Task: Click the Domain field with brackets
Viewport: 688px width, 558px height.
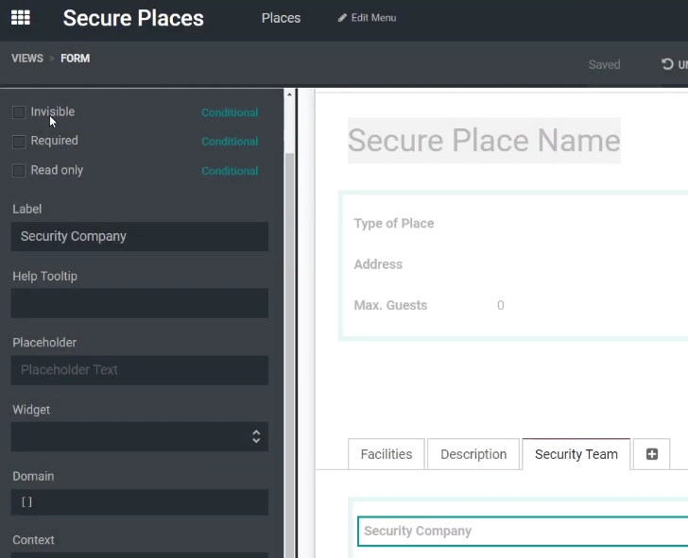Action: 140,502
